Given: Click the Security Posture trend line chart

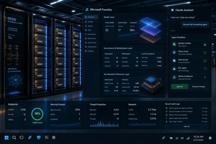Looking at the screenshot, I should coord(65,124).
